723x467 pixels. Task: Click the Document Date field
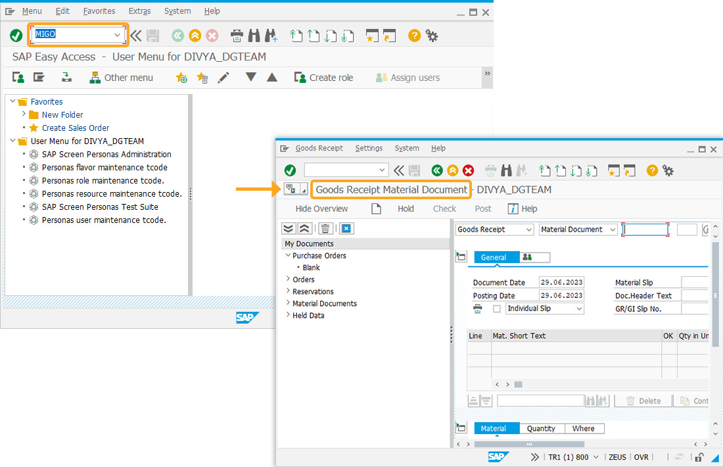pyautogui.click(x=561, y=282)
